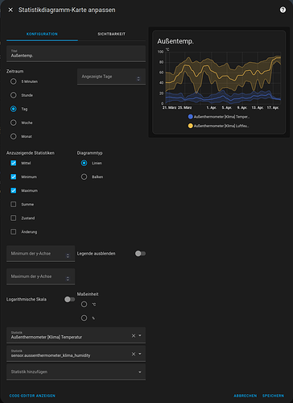
Task: Select the °C Maßeinheit radio button
Action: click(x=84, y=304)
